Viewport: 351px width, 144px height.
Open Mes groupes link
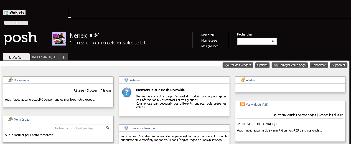(x=210, y=46)
